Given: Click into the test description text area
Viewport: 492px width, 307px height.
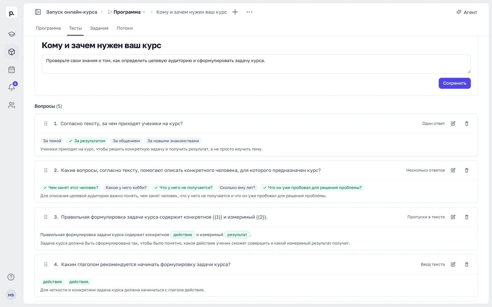Looking at the screenshot, I should pyautogui.click(x=256, y=64).
